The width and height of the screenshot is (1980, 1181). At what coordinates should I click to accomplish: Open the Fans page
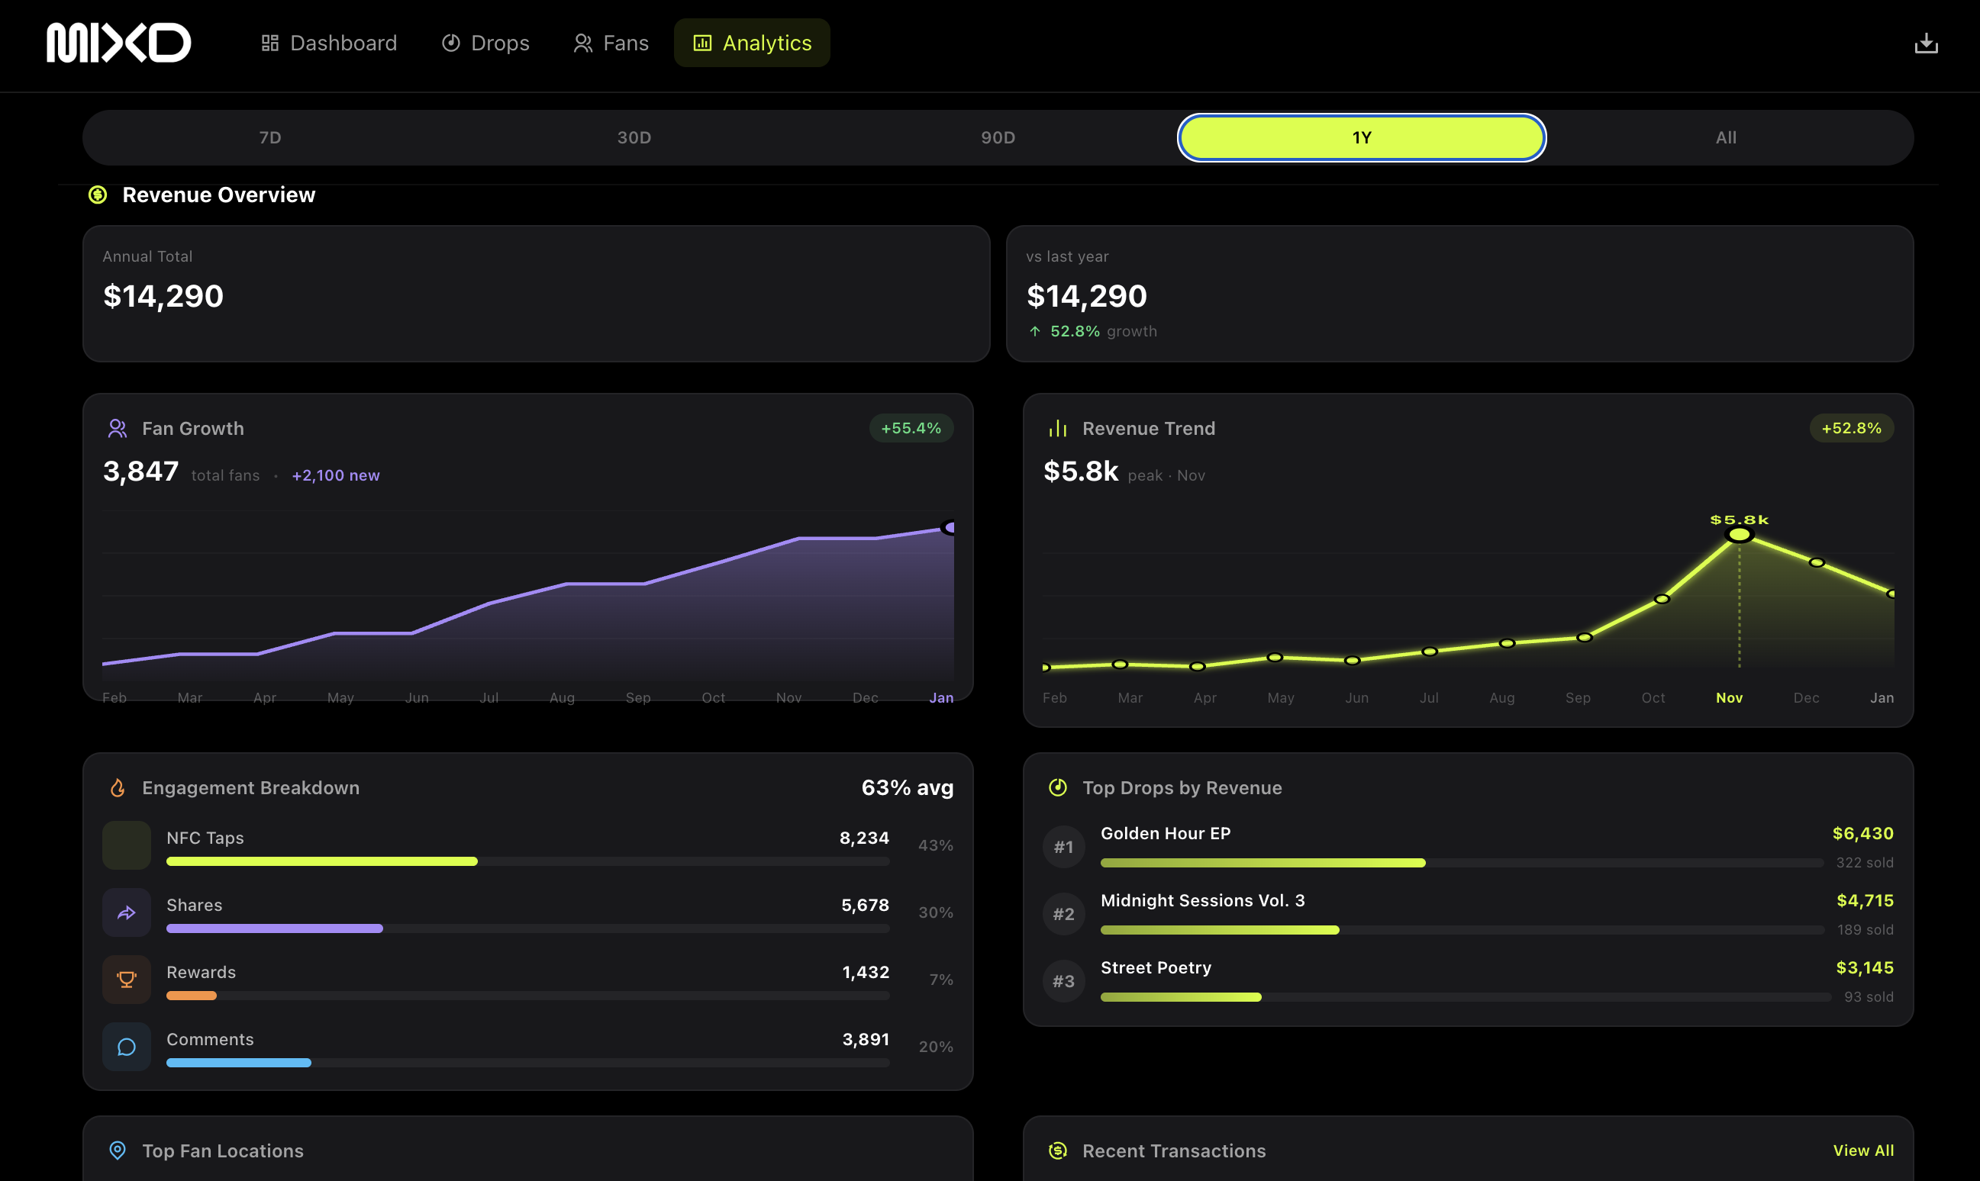pos(611,43)
